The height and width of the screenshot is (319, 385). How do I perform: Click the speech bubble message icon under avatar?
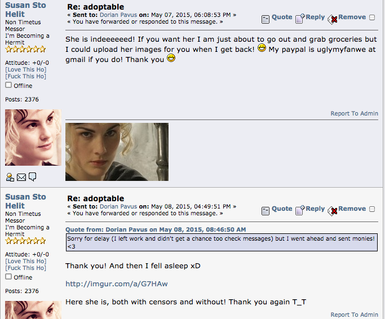click(x=32, y=176)
